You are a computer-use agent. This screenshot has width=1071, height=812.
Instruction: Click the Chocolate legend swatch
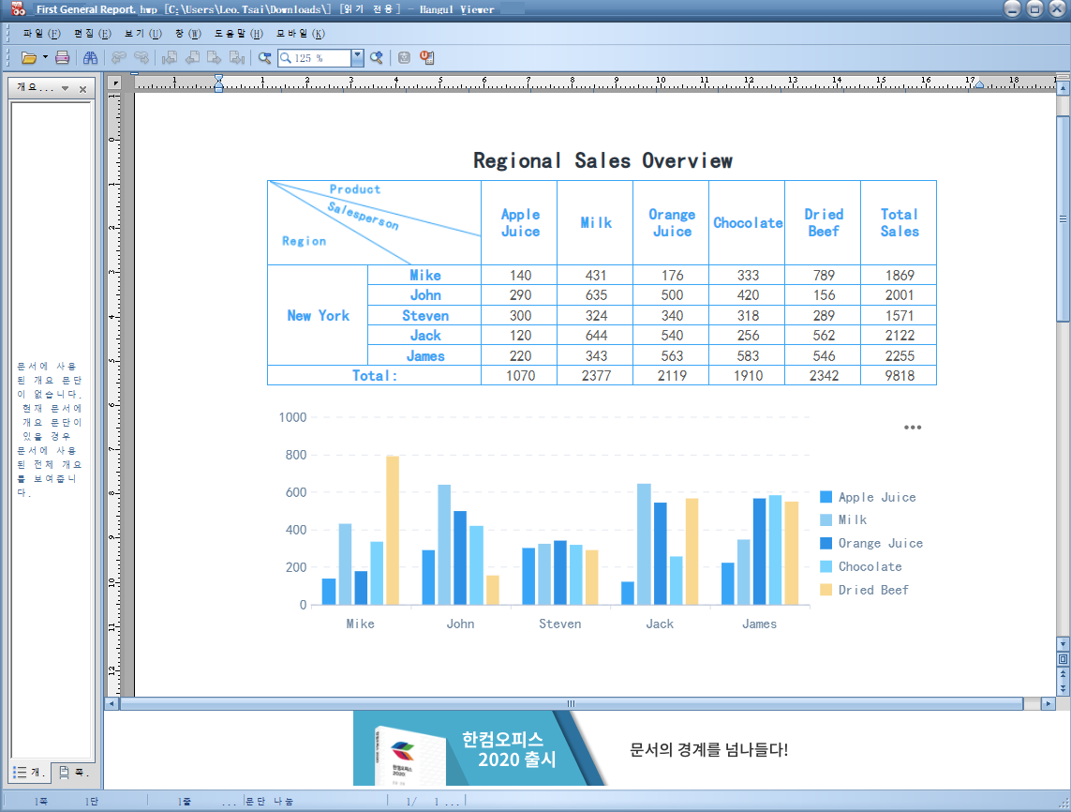(826, 566)
